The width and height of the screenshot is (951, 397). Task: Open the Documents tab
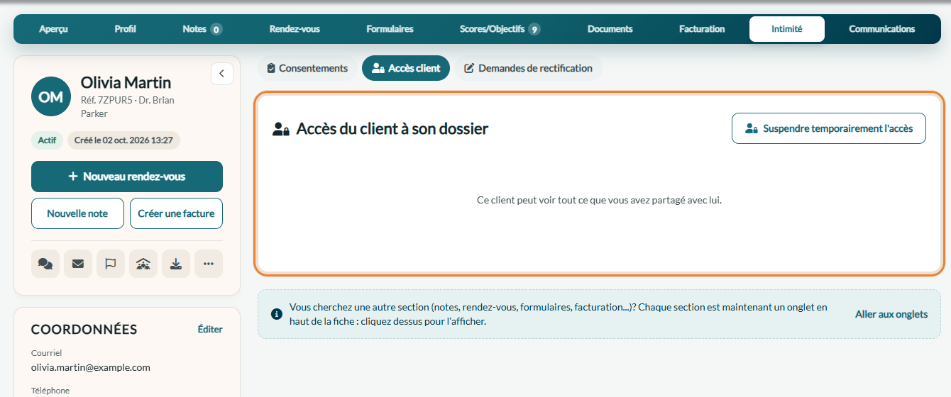tap(610, 29)
